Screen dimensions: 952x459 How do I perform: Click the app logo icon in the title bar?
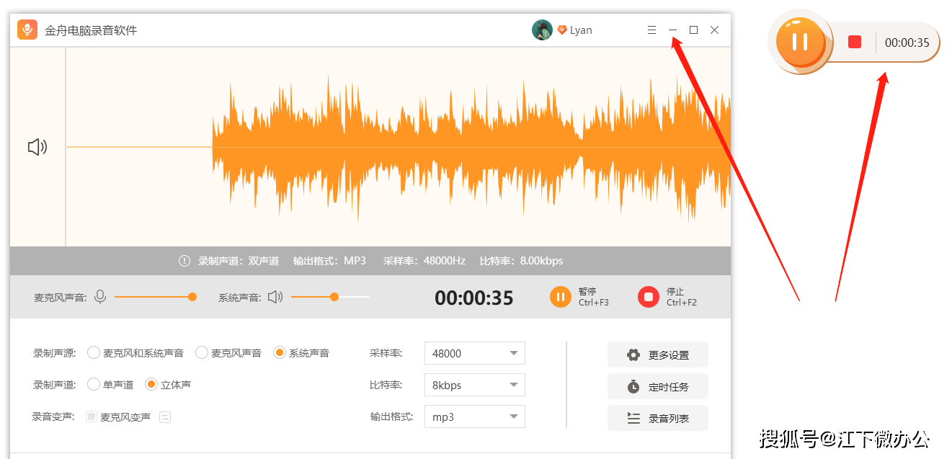(27, 30)
